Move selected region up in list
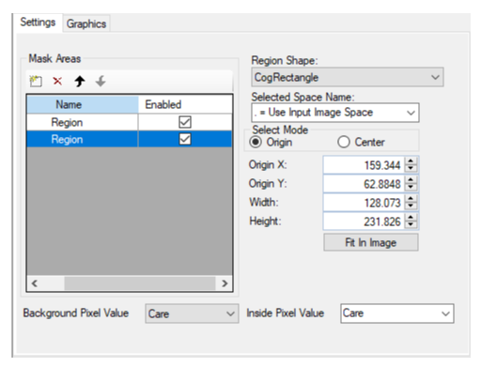The image size is (481, 367). click(80, 82)
